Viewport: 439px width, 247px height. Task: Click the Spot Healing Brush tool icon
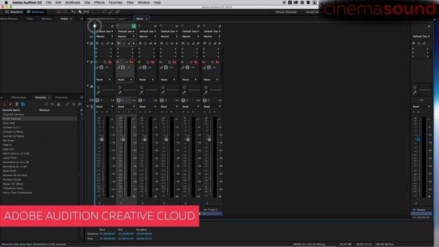117,12
